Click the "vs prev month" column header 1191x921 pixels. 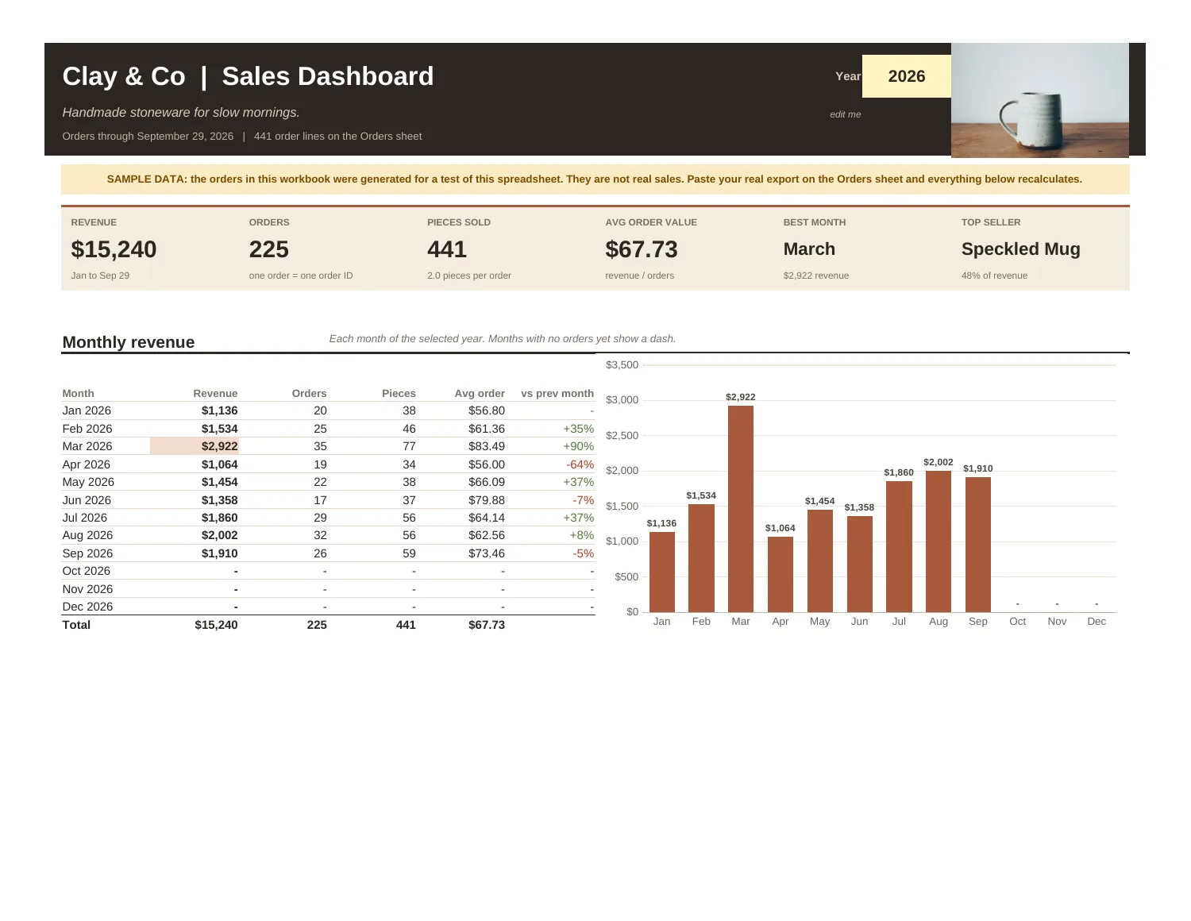coord(557,393)
